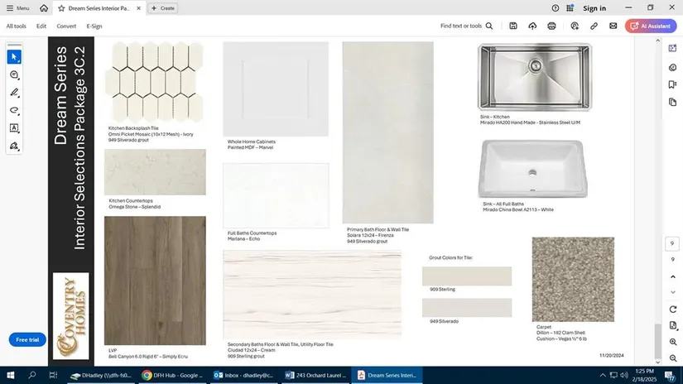The width and height of the screenshot is (683, 384).
Task: Switch to the Inbox taskbar window
Action: coord(243,375)
